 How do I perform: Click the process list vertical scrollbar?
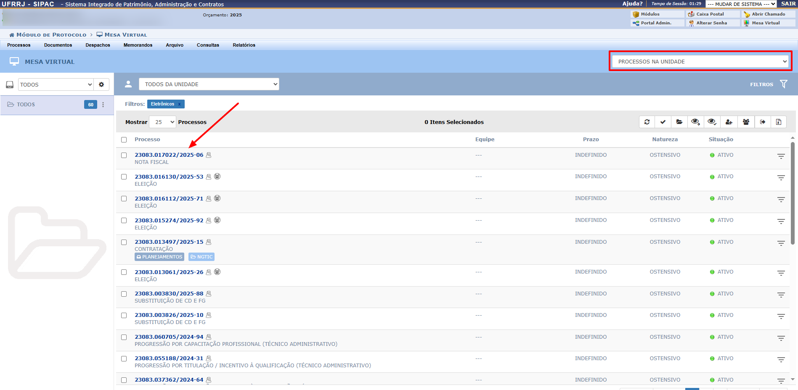(x=793, y=193)
